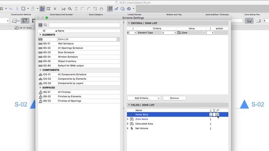Click the [W-01 Site] tab icon

tap(17, 28)
